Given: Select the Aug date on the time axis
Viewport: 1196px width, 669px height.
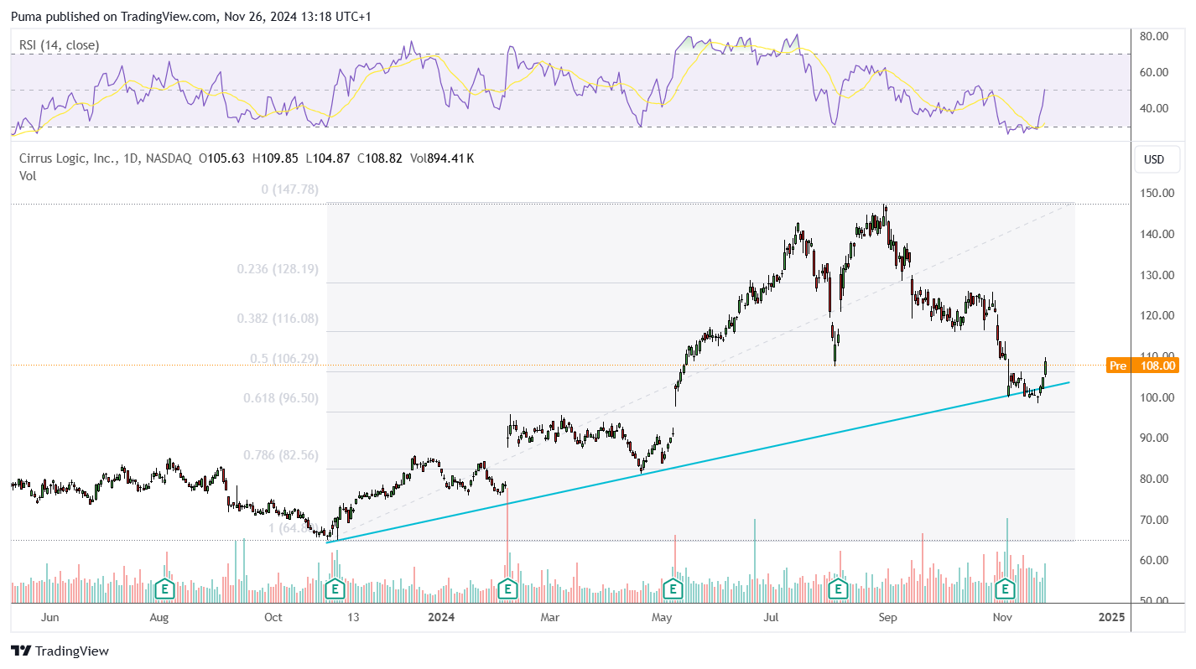Looking at the screenshot, I should 159,618.
